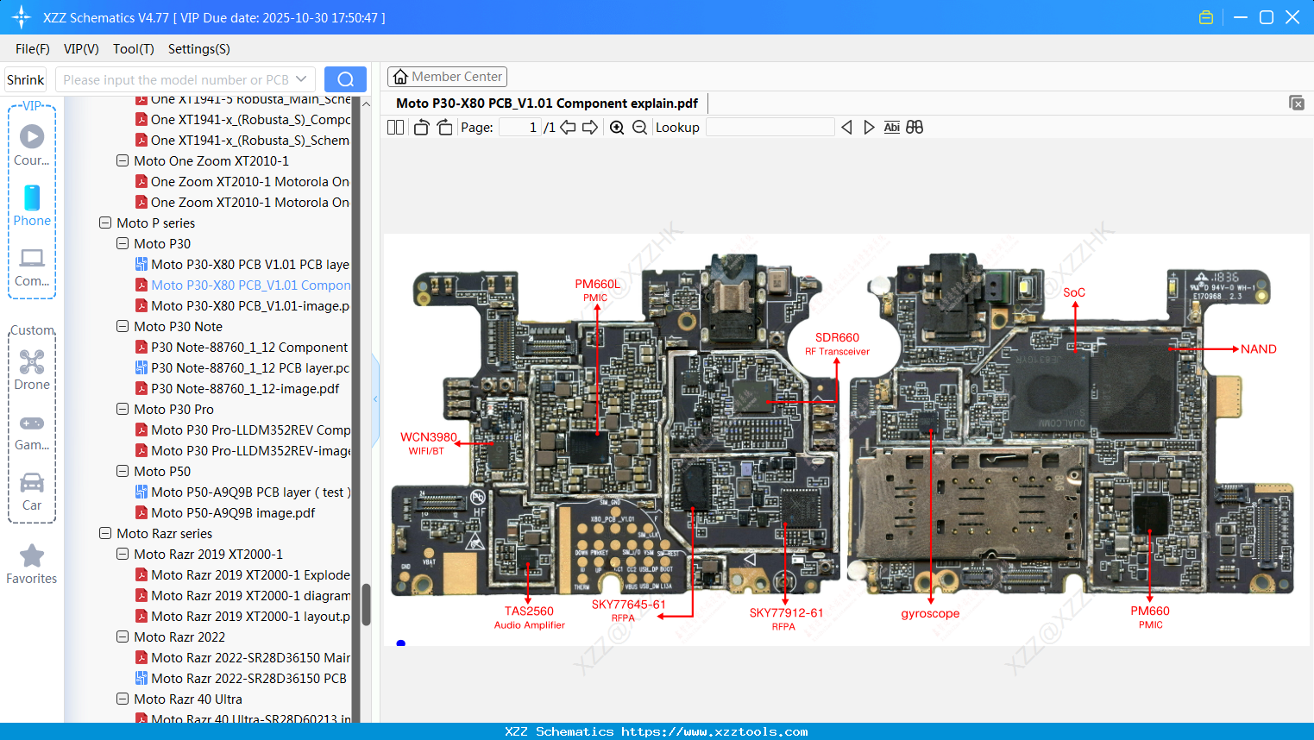Open the Member Center
The width and height of the screenshot is (1314, 740).
point(447,76)
